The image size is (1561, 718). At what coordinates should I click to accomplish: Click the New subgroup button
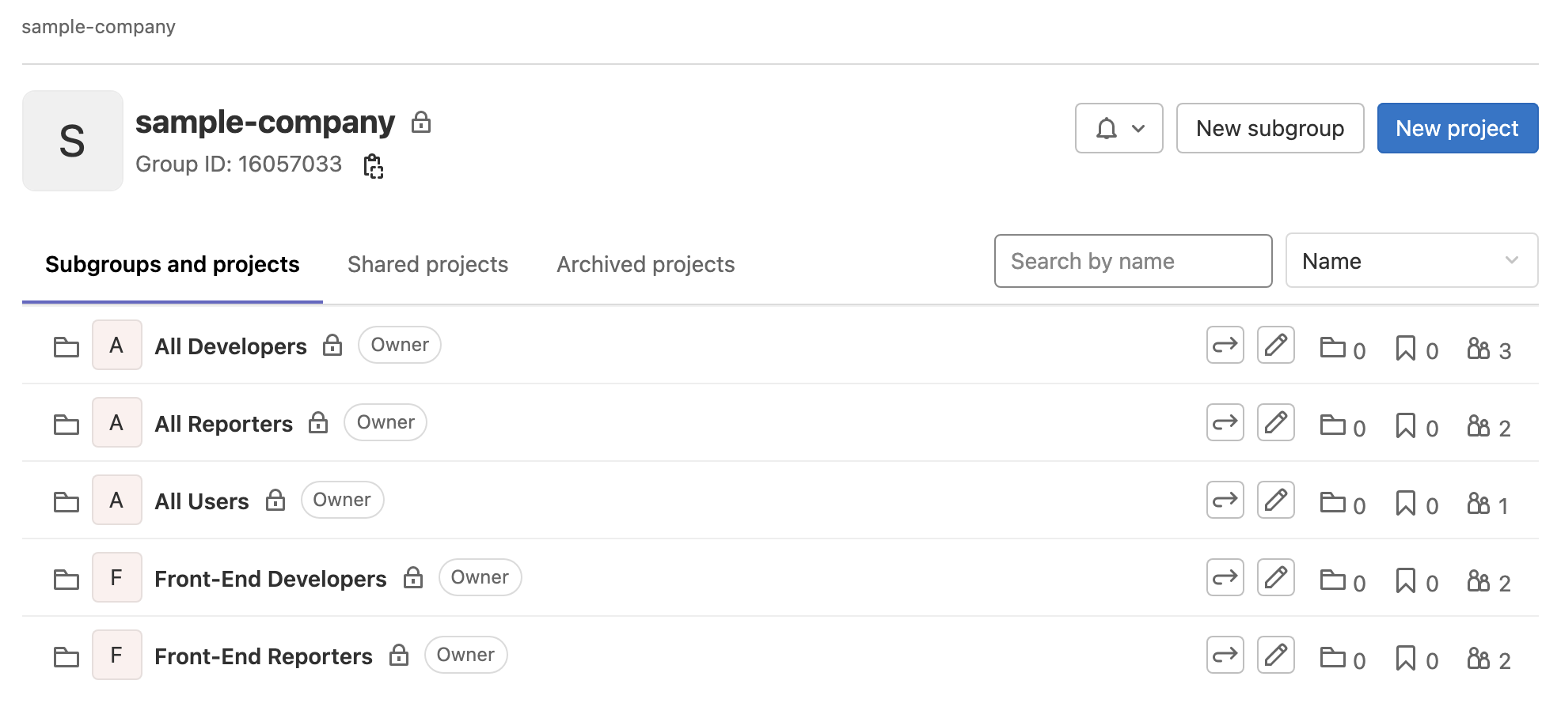pyautogui.click(x=1270, y=128)
